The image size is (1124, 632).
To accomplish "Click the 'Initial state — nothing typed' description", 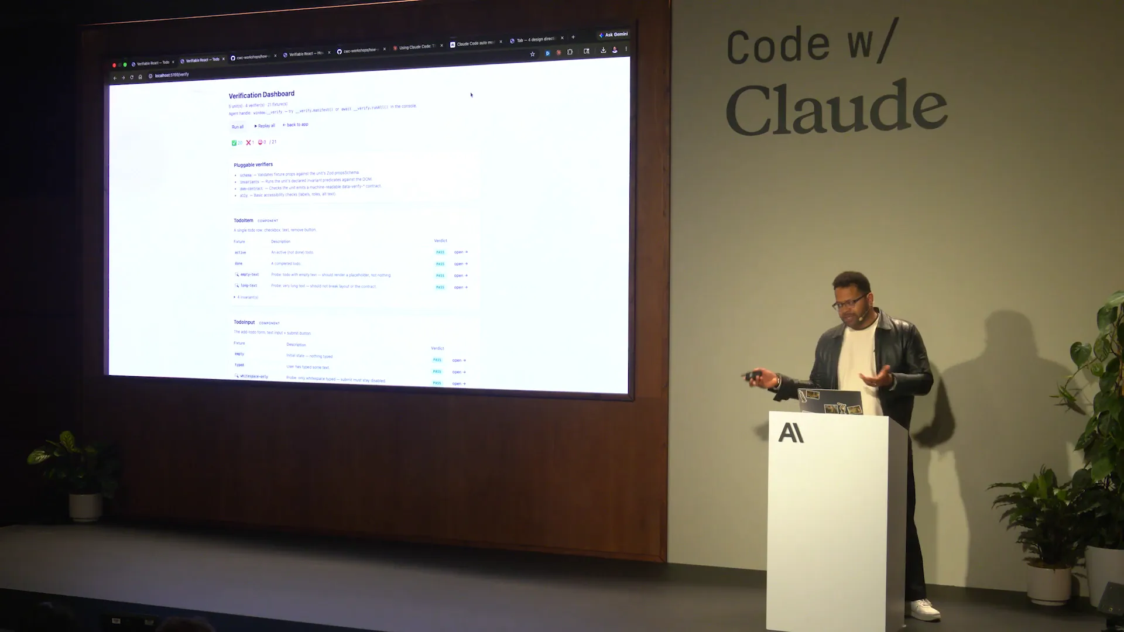I will pos(309,356).
